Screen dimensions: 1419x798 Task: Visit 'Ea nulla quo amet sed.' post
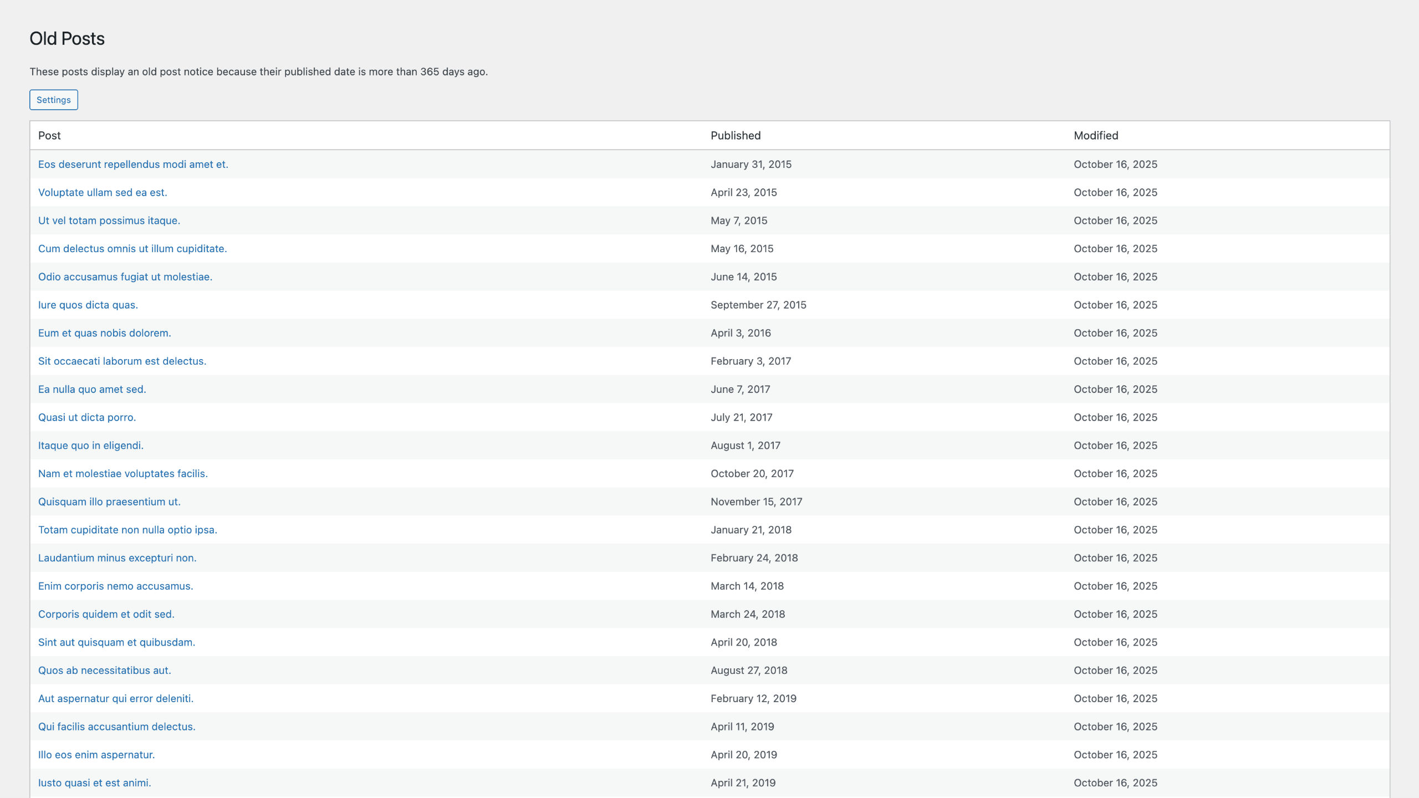[x=92, y=389]
